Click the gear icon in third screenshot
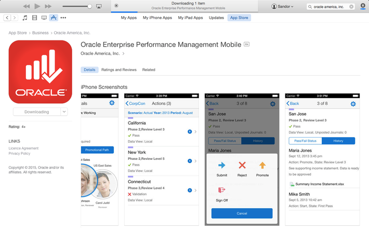 [x=272, y=104]
